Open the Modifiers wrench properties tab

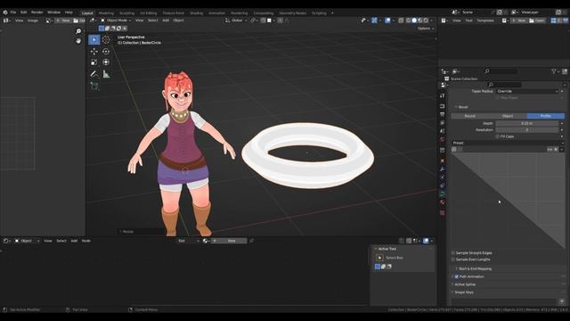click(443, 169)
